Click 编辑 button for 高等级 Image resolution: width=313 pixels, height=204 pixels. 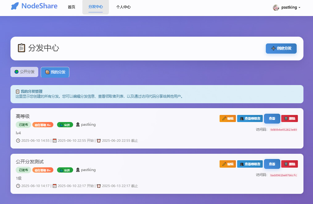tap(228, 118)
